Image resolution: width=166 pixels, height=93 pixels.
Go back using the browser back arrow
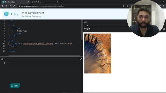pos(3,6)
